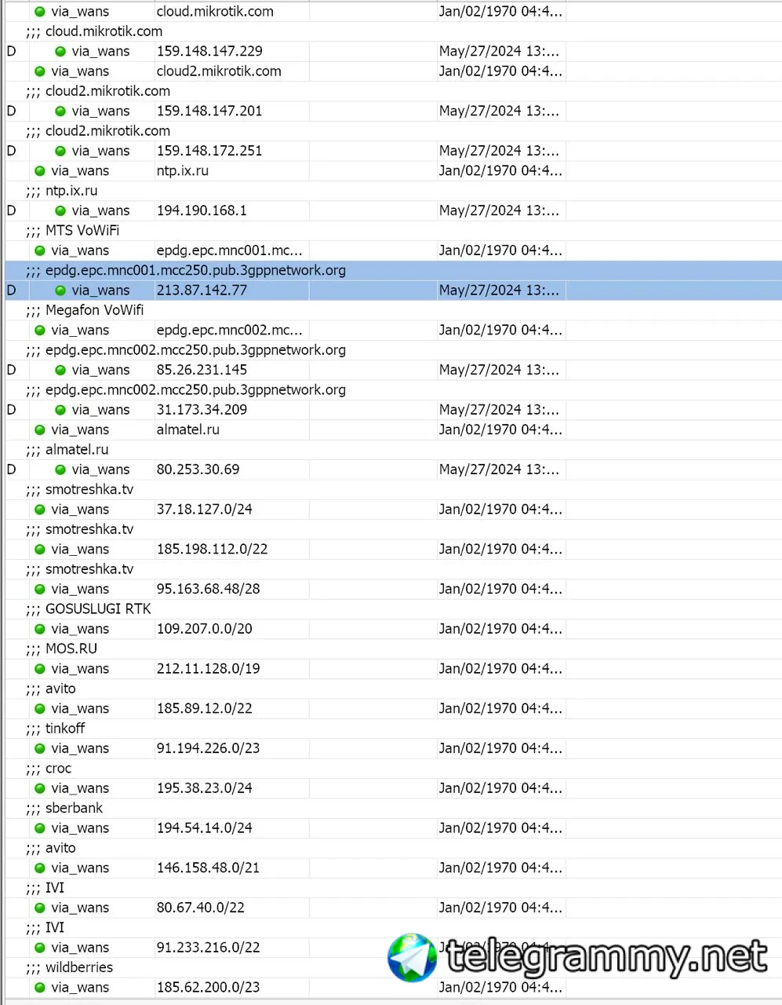Viewport: 782px width, 1005px height.
Task: Click green status dot for 80.67.40.0/22
Action: (x=40, y=908)
